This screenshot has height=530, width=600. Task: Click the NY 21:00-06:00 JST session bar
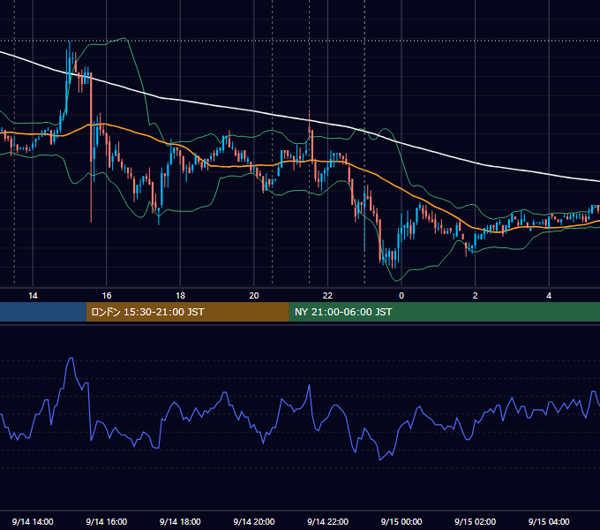[444, 312]
